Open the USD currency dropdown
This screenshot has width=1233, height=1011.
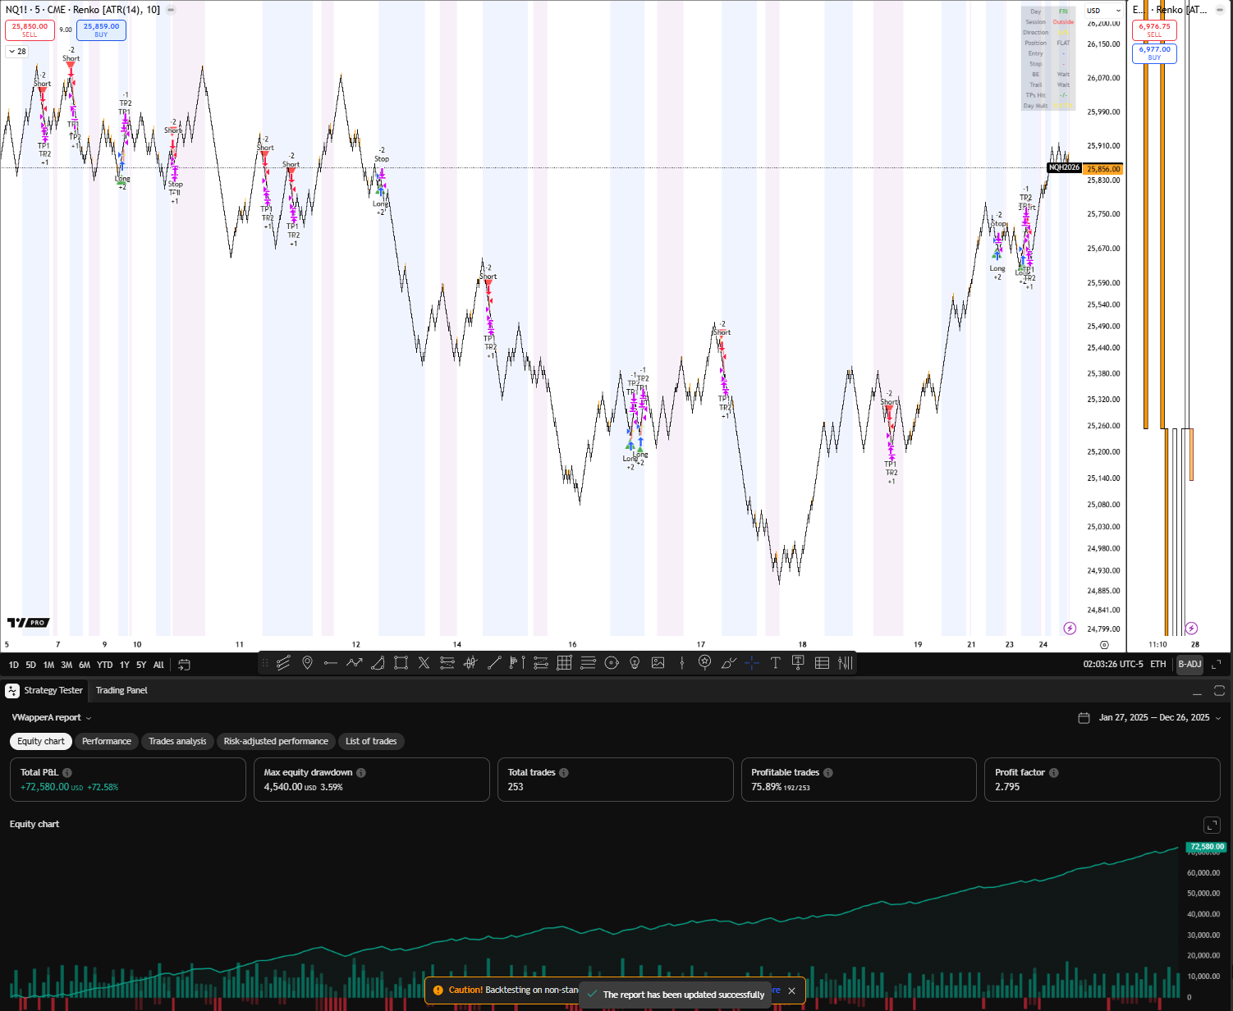(x=1102, y=11)
